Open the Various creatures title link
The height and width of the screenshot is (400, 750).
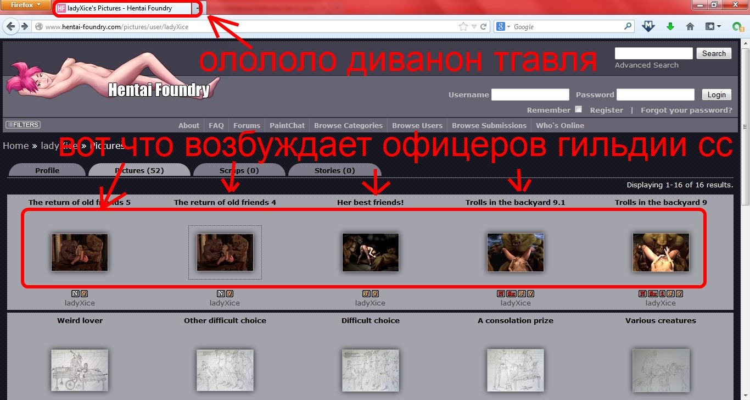point(661,320)
